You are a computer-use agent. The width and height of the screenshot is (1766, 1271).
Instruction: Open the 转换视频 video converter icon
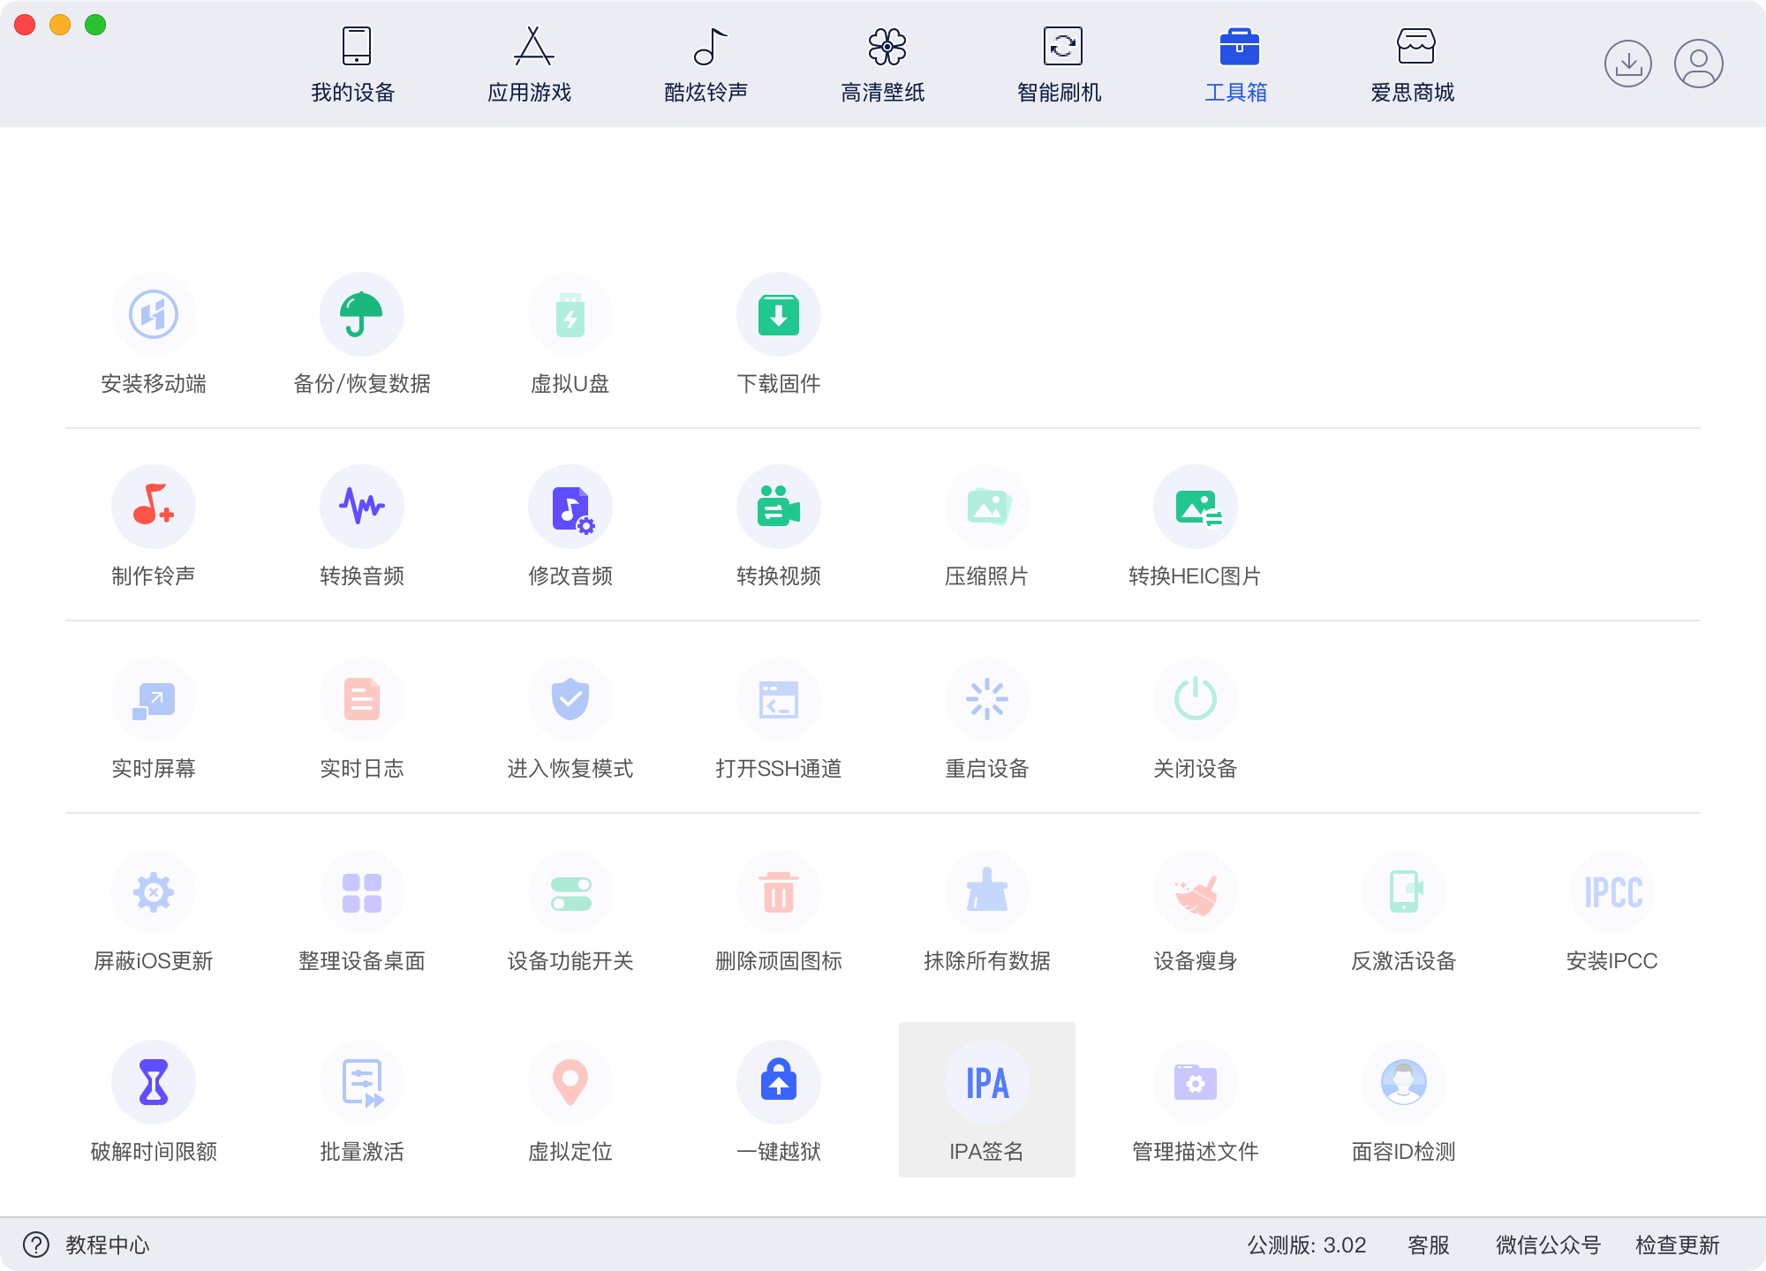pos(779,507)
